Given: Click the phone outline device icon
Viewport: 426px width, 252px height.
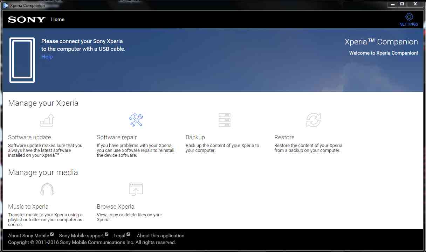Looking at the screenshot, I should (x=22, y=60).
